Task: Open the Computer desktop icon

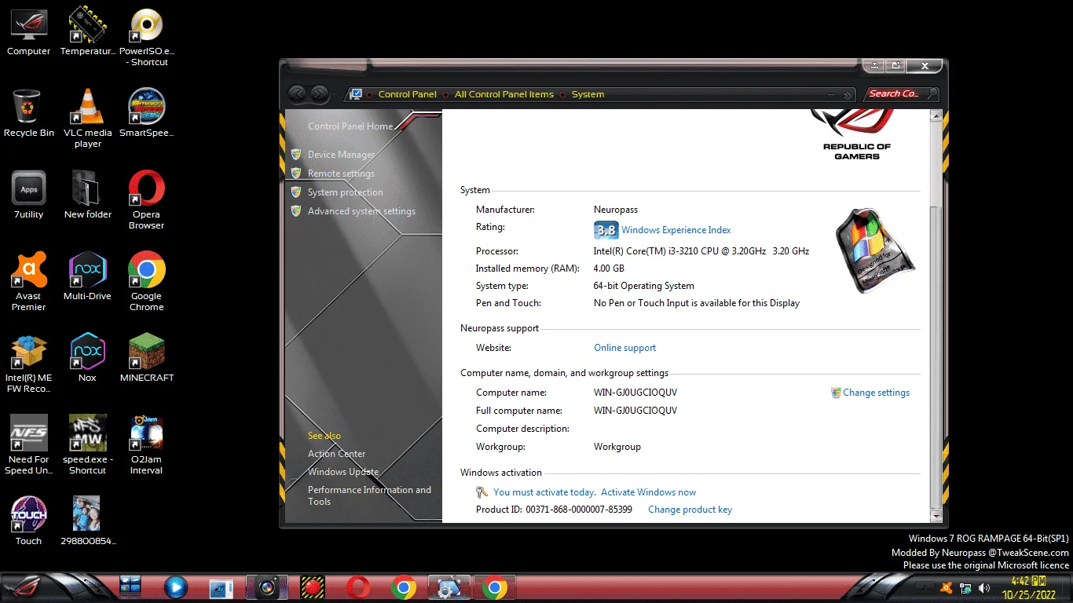Action: click(x=28, y=31)
